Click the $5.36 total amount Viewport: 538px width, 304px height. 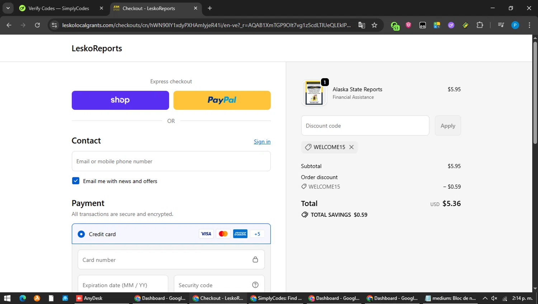pyautogui.click(x=452, y=204)
